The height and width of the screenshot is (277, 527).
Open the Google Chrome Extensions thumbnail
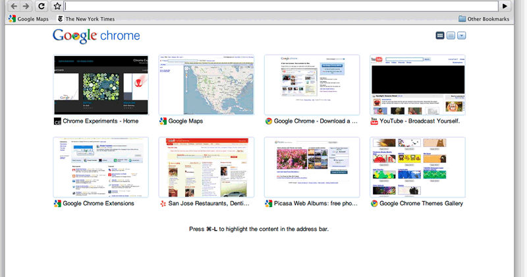[x=101, y=168]
